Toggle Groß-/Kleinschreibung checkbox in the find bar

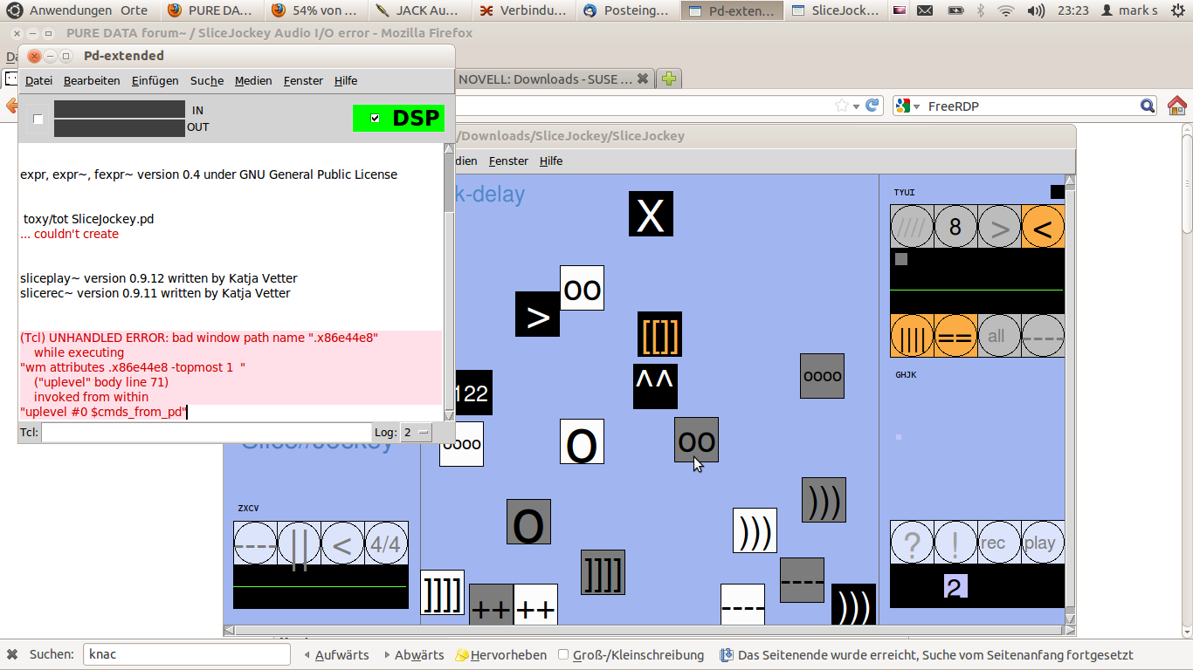click(563, 655)
